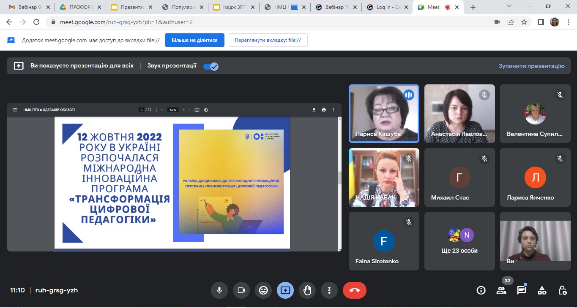
Task: Click Зупинити презентацію link
Action: click(x=531, y=66)
